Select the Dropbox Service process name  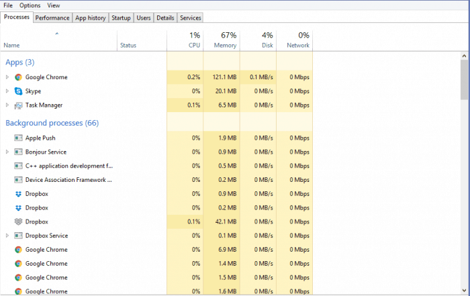[x=46, y=236]
